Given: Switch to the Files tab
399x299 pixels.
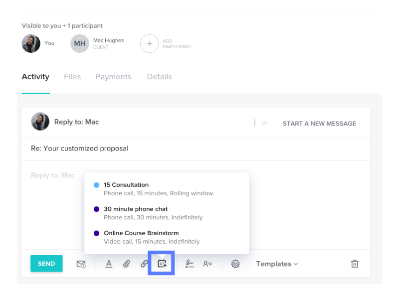Looking at the screenshot, I should tap(72, 77).
